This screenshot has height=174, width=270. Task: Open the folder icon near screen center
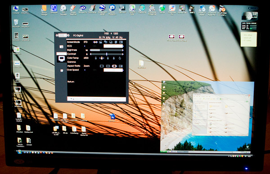(142, 64)
